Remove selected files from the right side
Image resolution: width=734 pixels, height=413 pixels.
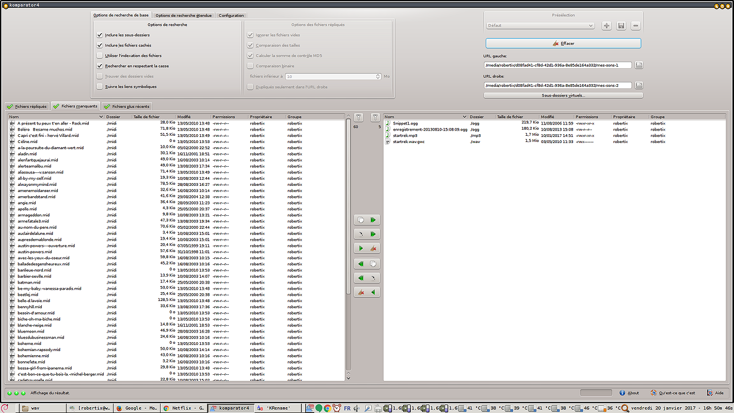367,293
